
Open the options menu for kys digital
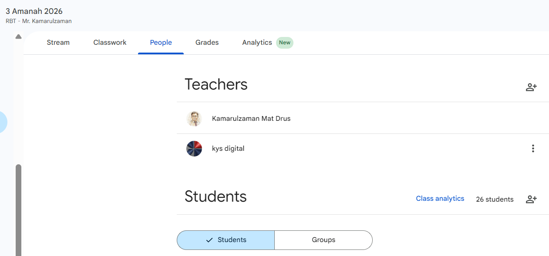click(533, 148)
